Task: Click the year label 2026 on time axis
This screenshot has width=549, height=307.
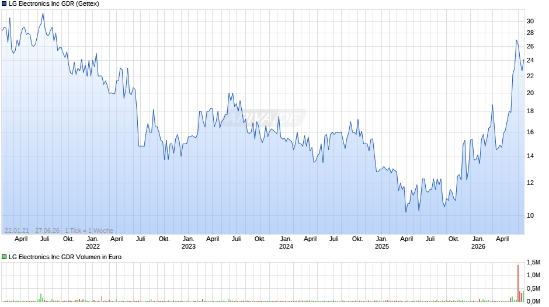Action: coord(478,246)
